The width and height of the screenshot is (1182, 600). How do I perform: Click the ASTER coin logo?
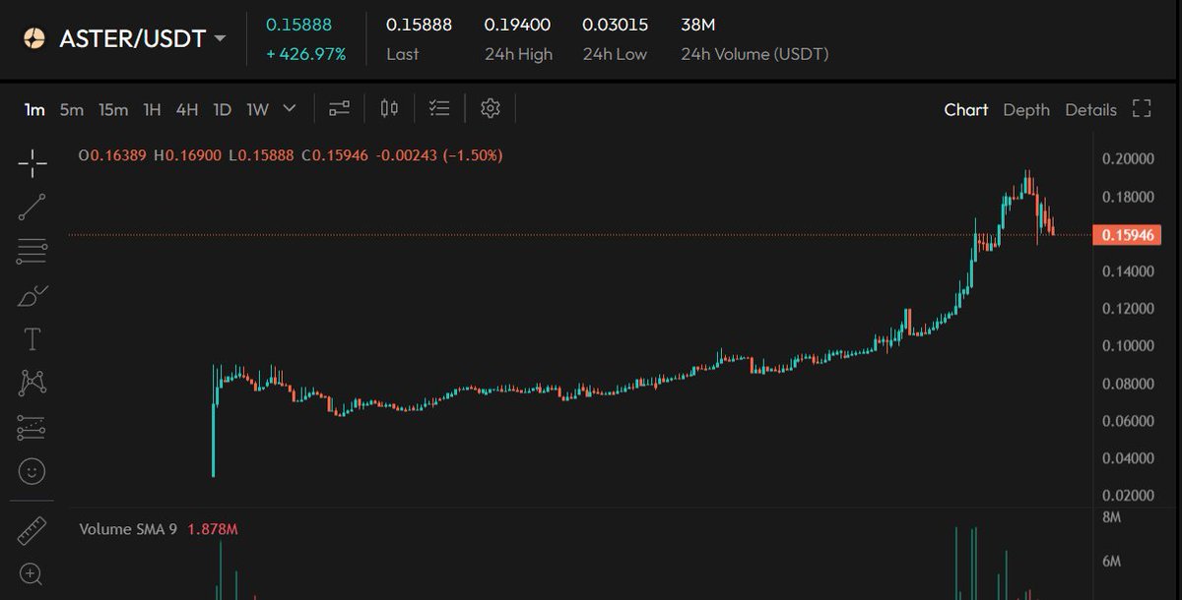pos(34,38)
